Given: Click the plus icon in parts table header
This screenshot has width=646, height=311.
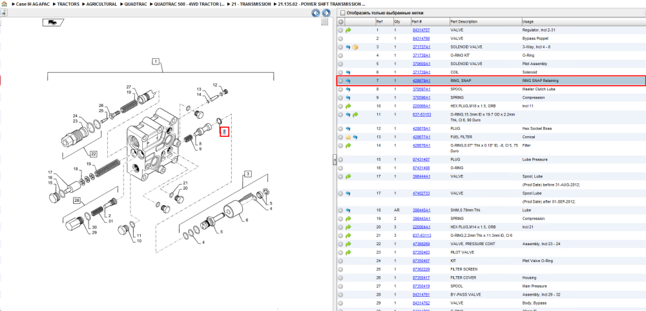Looking at the screenshot, I should pos(340,21).
